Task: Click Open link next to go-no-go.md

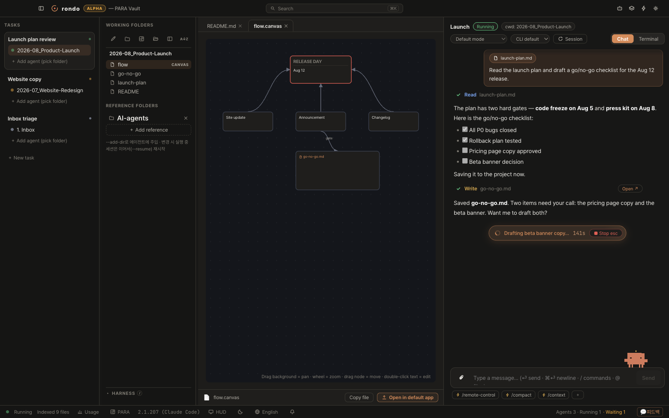Action: pyautogui.click(x=630, y=189)
